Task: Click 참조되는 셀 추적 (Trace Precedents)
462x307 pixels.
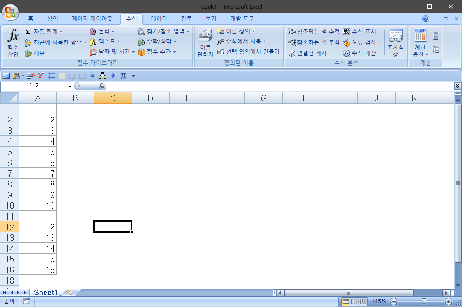Action: click(314, 32)
